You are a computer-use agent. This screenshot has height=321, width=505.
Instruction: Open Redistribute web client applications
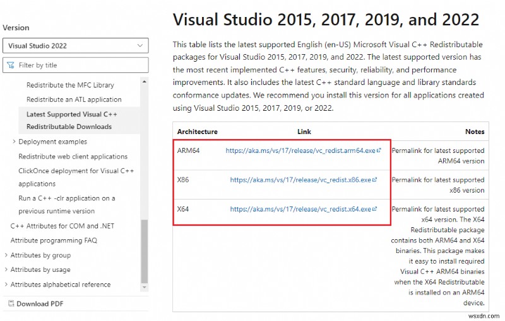pyautogui.click(x=73, y=156)
